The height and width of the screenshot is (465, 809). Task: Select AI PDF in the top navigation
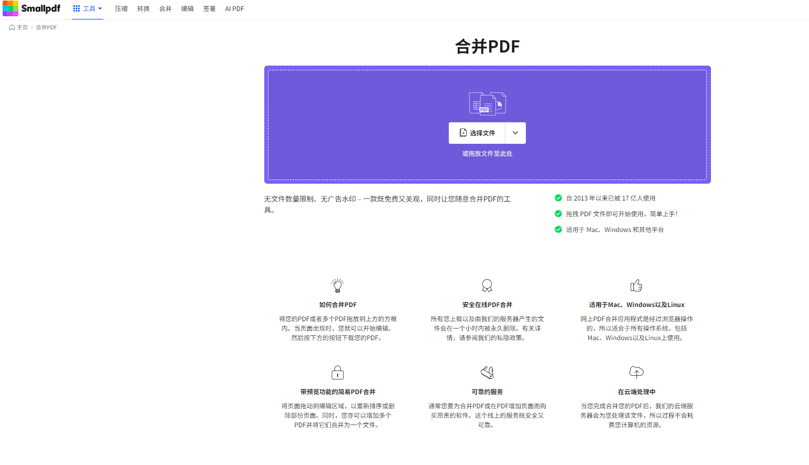(234, 9)
